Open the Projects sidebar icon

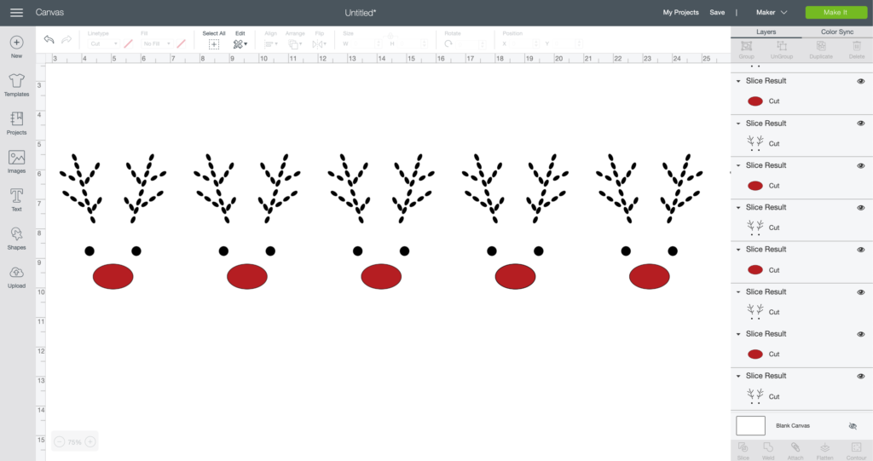(x=17, y=123)
